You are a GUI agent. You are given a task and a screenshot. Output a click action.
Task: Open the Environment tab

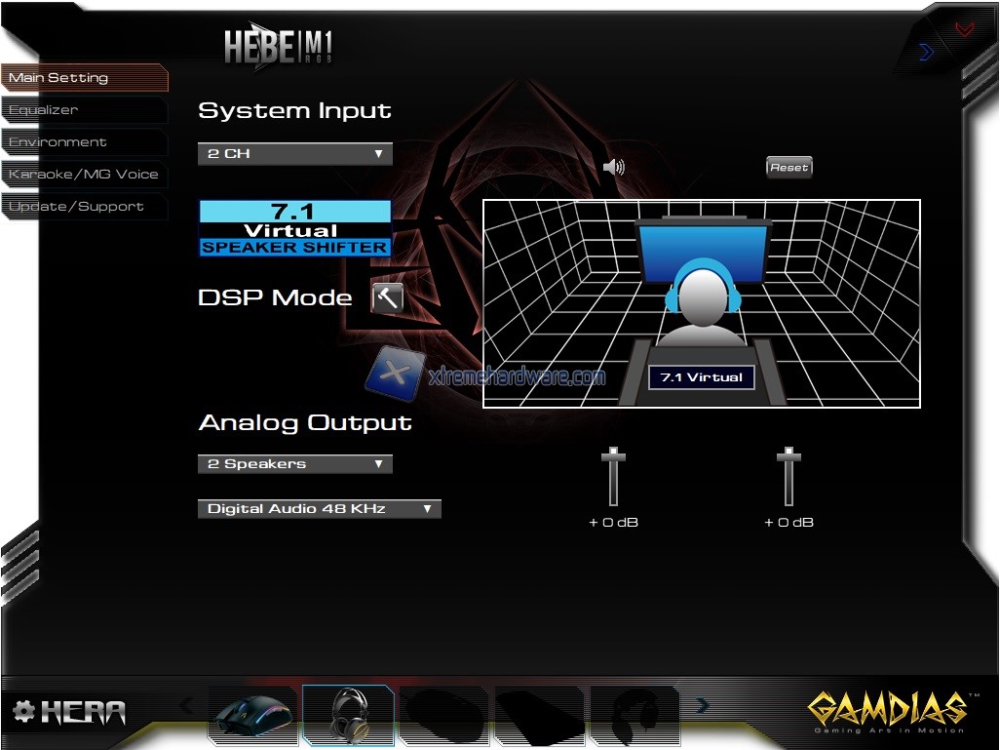click(x=58, y=142)
